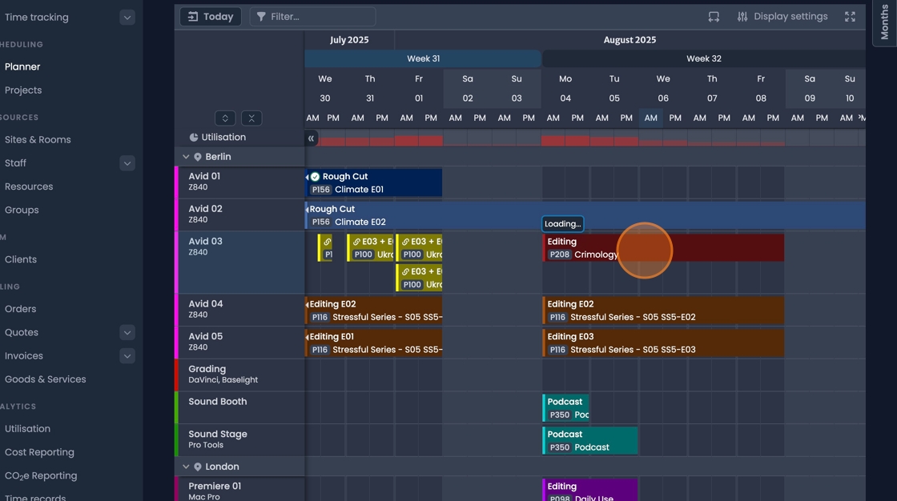
Task: Collapse the London location group
Action: (186, 467)
